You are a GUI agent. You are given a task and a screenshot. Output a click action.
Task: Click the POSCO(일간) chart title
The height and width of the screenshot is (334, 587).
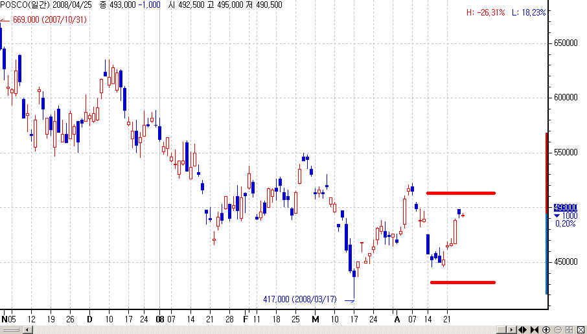(x=26, y=4)
